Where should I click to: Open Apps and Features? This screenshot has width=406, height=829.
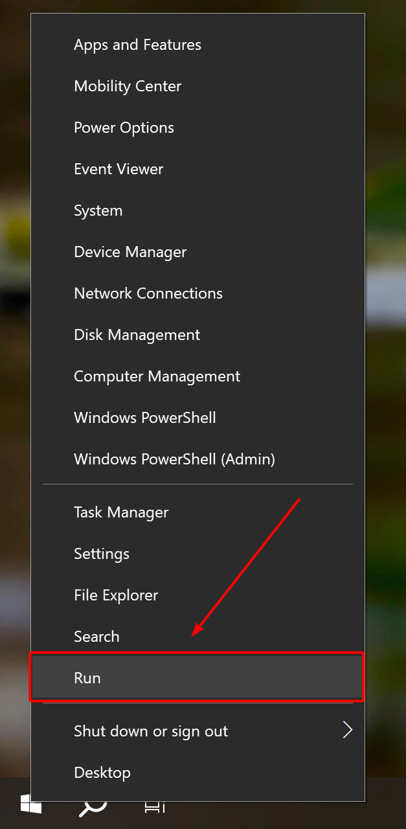tap(137, 45)
